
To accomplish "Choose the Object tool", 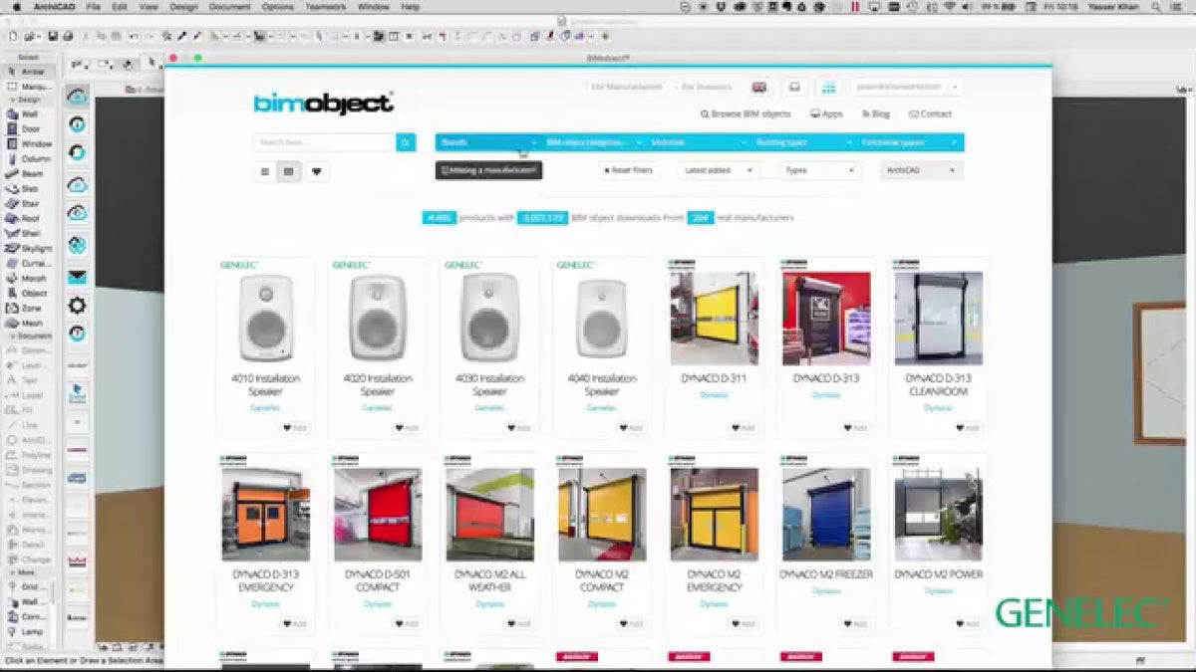I will coord(28,293).
